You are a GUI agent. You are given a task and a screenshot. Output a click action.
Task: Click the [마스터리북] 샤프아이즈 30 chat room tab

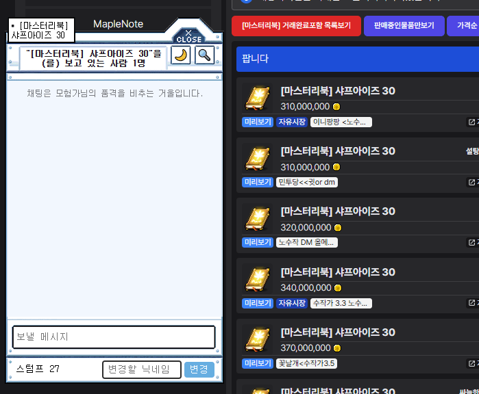coord(41,30)
